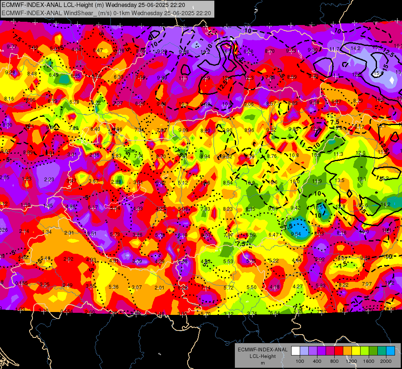The height and width of the screenshot is (369, 402).
Task: Click the data value 2.14
Action: pyautogui.click(x=24, y=231)
